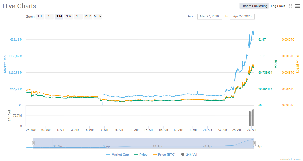Toggle Price series in legend
Viewport: 303px width, 161px height.
tap(141, 155)
